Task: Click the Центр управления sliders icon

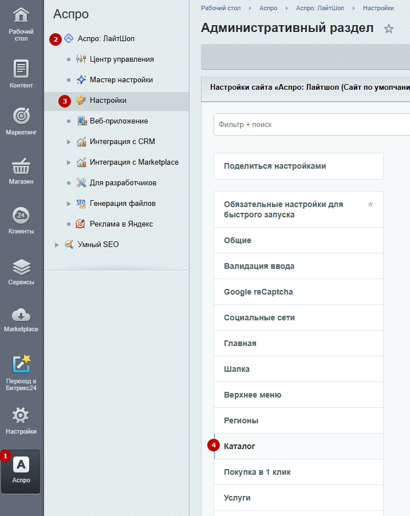Action: [x=81, y=59]
